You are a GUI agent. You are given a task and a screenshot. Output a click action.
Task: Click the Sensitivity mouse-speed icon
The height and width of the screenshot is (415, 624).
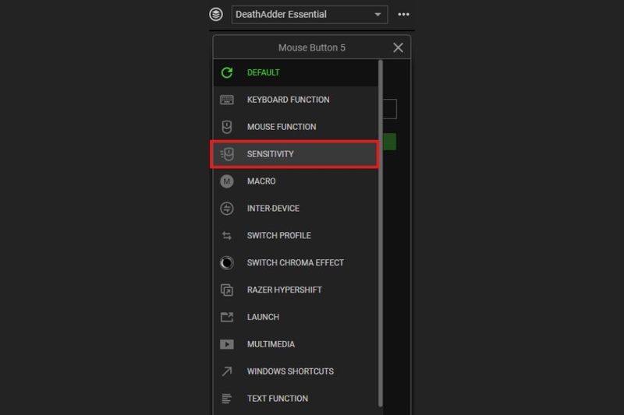pyautogui.click(x=227, y=154)
